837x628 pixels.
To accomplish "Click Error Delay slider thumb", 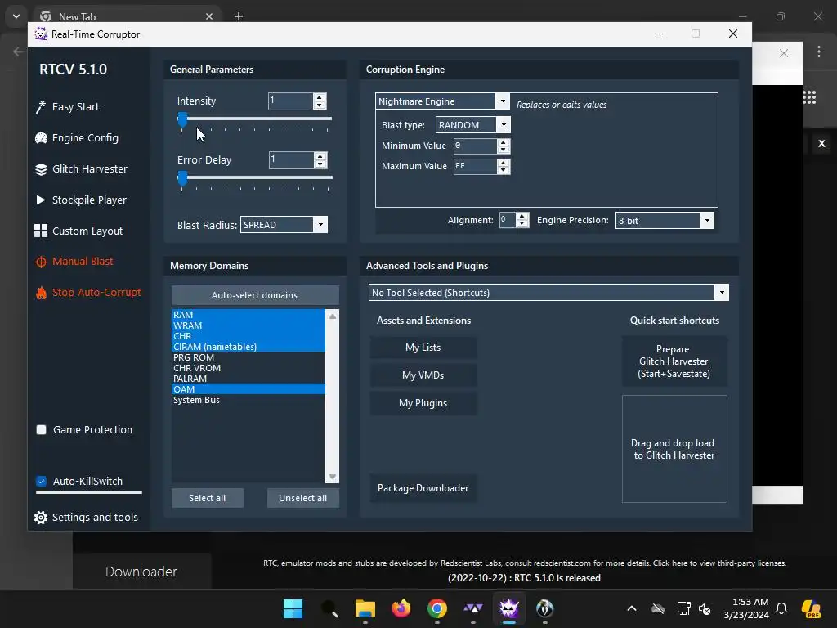I will 182,178.
